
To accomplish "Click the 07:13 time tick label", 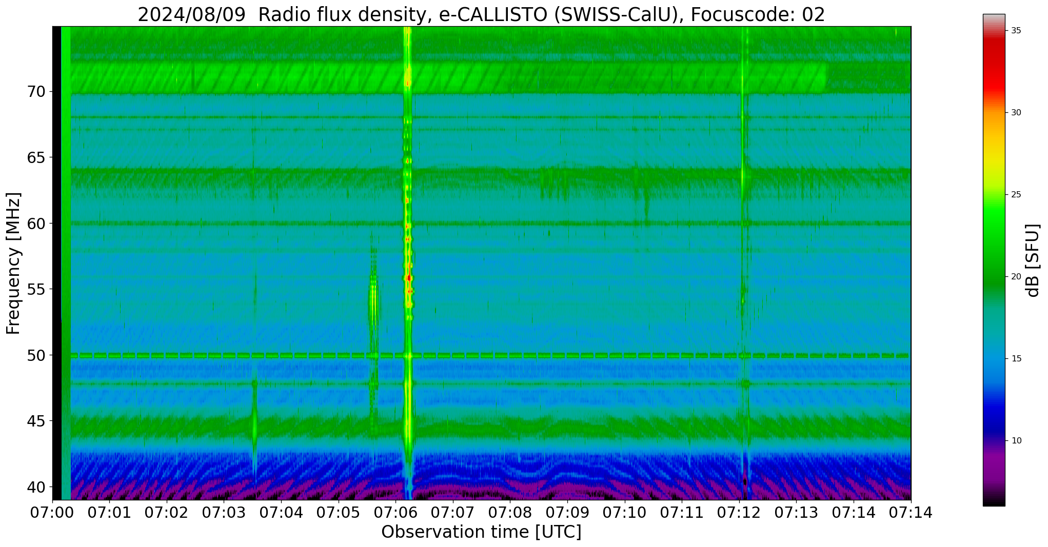I will pyautogui.click(x=797, y=512).
